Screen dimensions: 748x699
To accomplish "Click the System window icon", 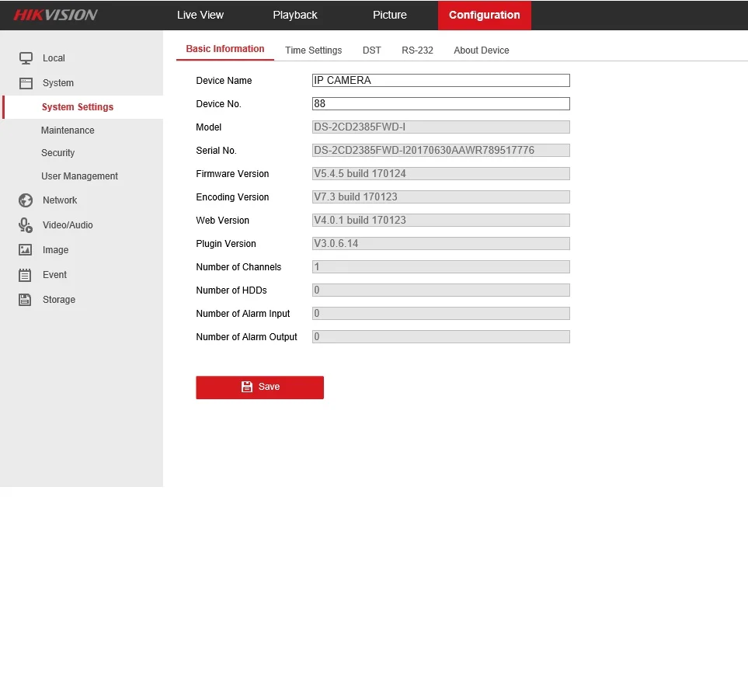I will [26, 84].
